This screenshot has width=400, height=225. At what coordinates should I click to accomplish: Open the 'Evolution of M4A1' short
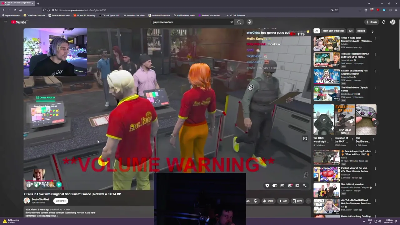tap(345, 120)
